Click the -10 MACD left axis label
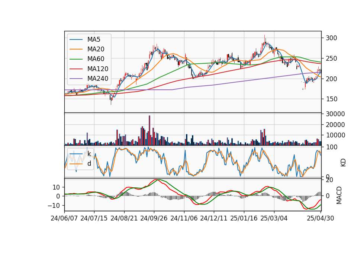 point(54,206)
